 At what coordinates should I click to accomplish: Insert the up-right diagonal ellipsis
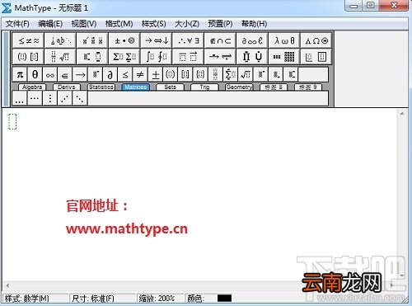[65, 98]
